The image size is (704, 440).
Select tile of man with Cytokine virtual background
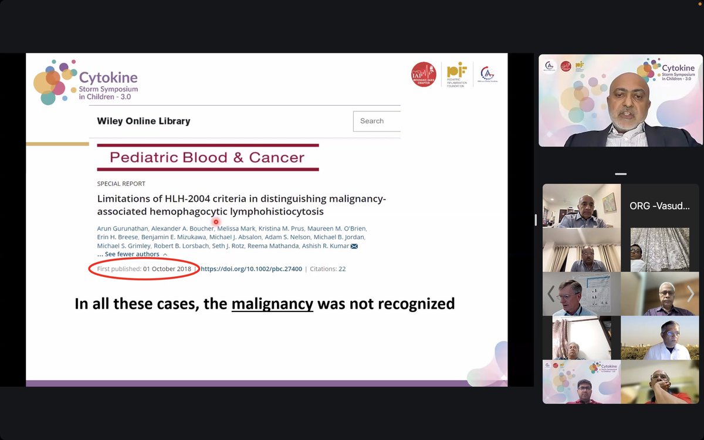tap(581, 382)
